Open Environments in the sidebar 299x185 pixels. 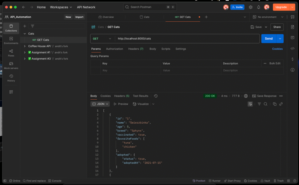[x=11, y=41]
